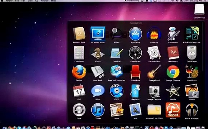Open Firefox browser

pos(79,72)
